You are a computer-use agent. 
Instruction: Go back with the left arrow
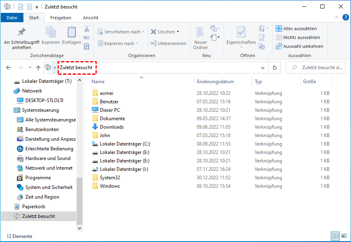tap(8, 68)
